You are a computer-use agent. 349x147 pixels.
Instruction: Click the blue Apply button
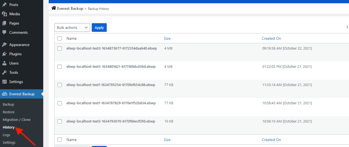tap(99, 28)
